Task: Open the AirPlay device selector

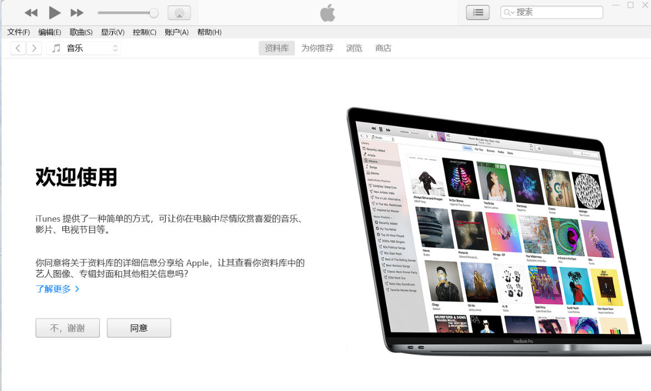Action: point(179,12)
